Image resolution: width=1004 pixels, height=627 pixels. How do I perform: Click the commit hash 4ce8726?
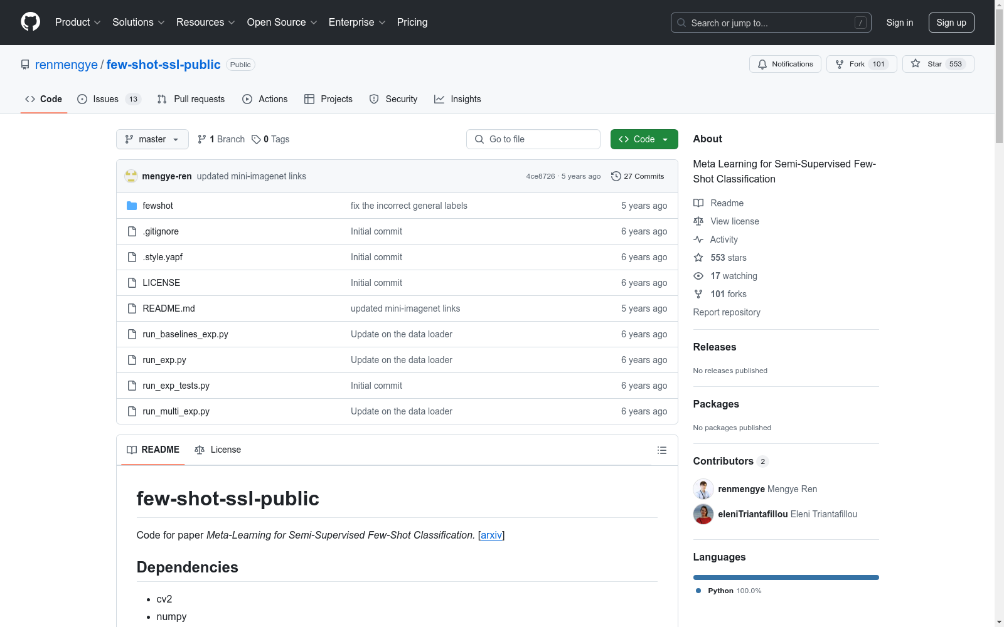click(x=540, y=176)
